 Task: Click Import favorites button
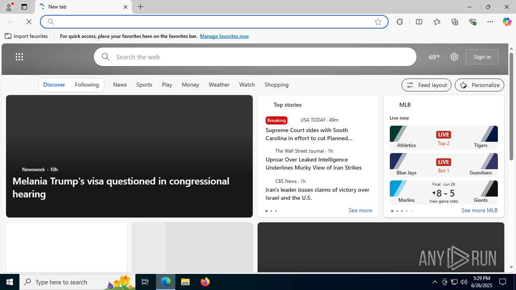27,36
